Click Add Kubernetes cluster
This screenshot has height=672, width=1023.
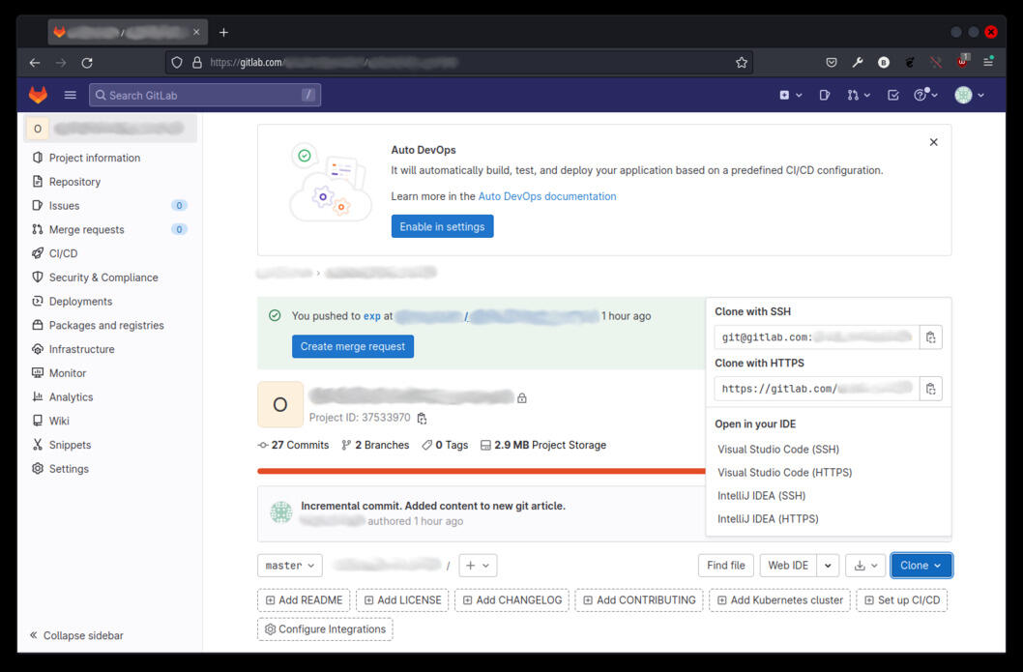(779, 600)
